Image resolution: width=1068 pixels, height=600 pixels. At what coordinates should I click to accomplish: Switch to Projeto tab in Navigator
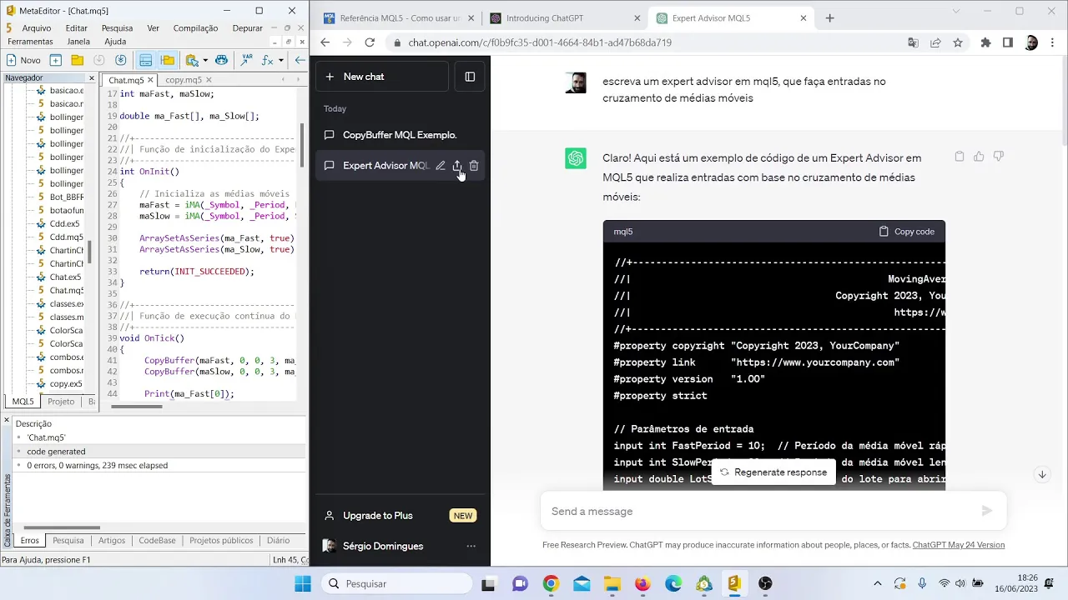61,402
